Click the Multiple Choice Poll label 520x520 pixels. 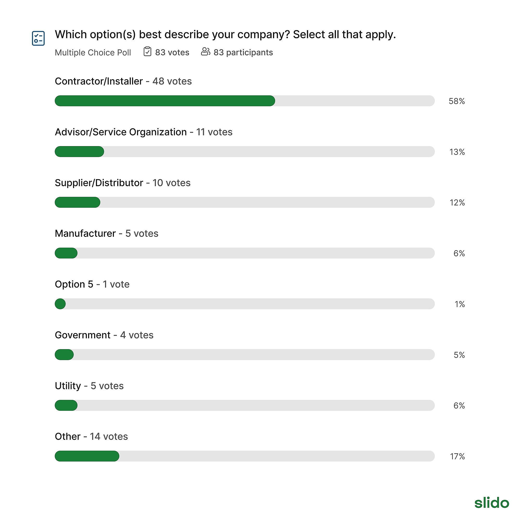93,53
